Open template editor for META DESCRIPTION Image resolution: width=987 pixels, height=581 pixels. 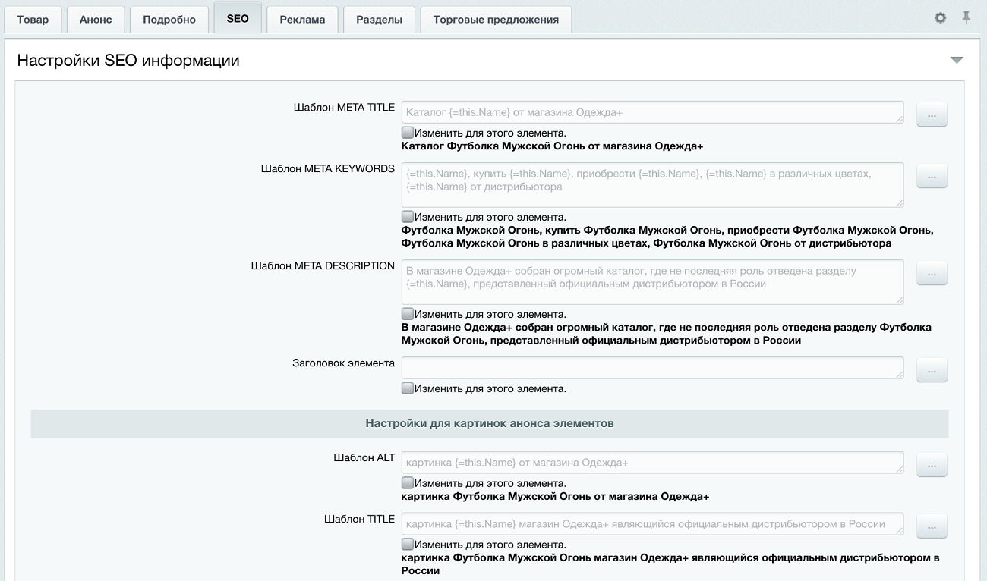(x=932, y=272)
